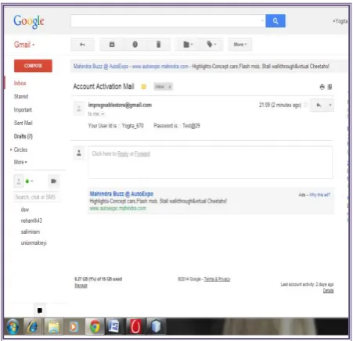Open Opera browser from the taskbar
The height and width of the screenshot is (341, 353).
[135, 326]
